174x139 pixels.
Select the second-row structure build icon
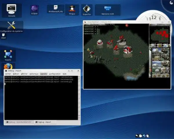[157, 58]
